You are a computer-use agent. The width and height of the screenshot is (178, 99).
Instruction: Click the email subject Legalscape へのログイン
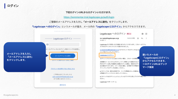(x=113, y=34)
